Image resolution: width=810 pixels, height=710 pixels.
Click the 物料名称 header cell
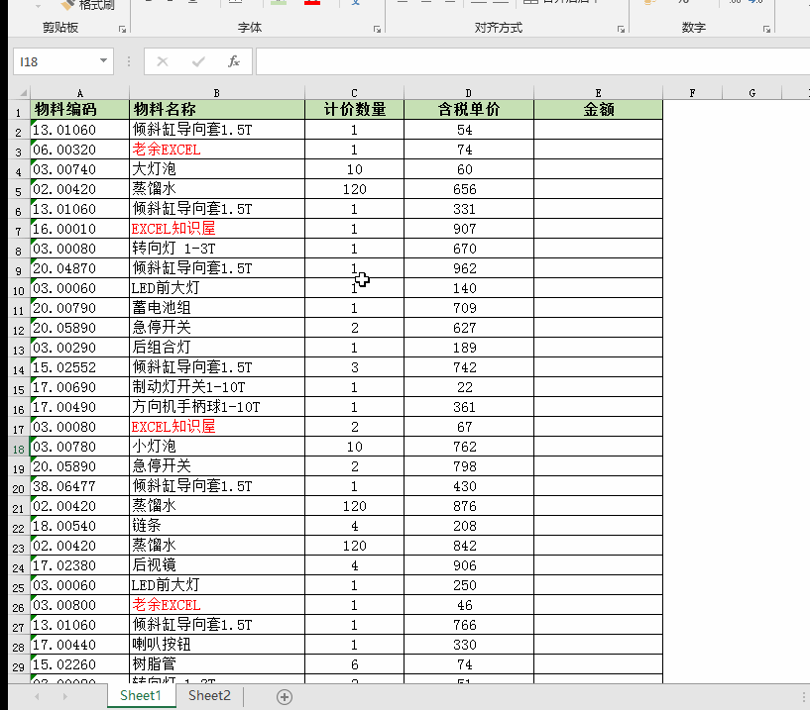tap(217, 109)
